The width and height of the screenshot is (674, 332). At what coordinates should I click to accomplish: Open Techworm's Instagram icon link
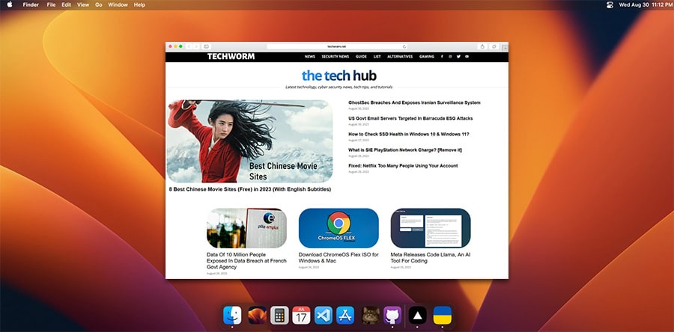point(450,57)
